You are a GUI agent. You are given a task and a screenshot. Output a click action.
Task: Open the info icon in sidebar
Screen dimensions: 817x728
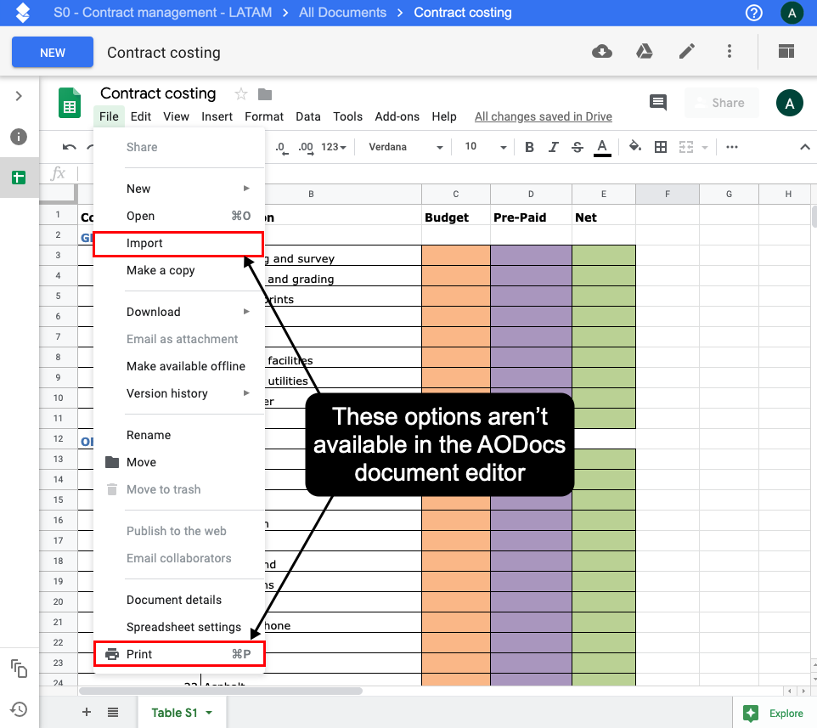point(19,137)
